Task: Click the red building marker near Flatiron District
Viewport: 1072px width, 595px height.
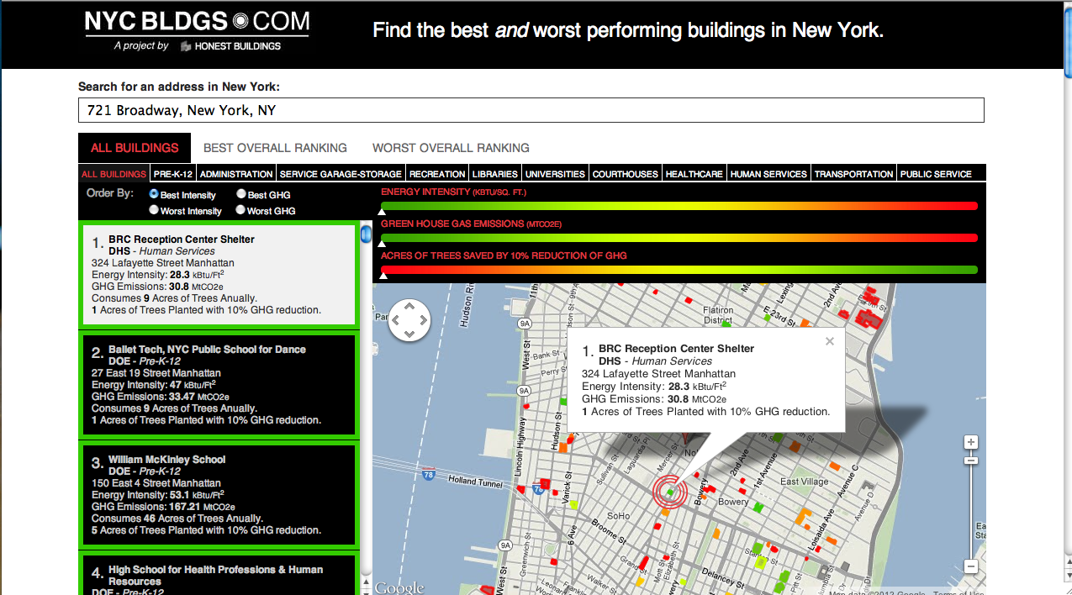Action: click(x=687, y=299)
